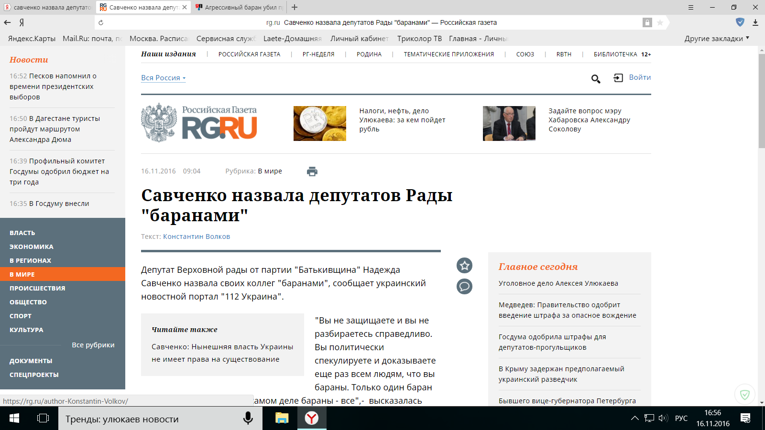This screenshot has width=765, height=430.
Task: Switch to the Агрессивный баран browser tab
Action: [x=239, y=7]
